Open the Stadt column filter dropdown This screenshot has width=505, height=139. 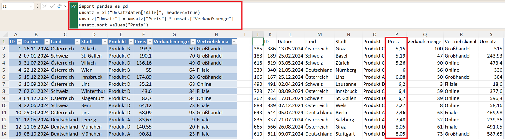pyautogui.click(x=104, y=42)
